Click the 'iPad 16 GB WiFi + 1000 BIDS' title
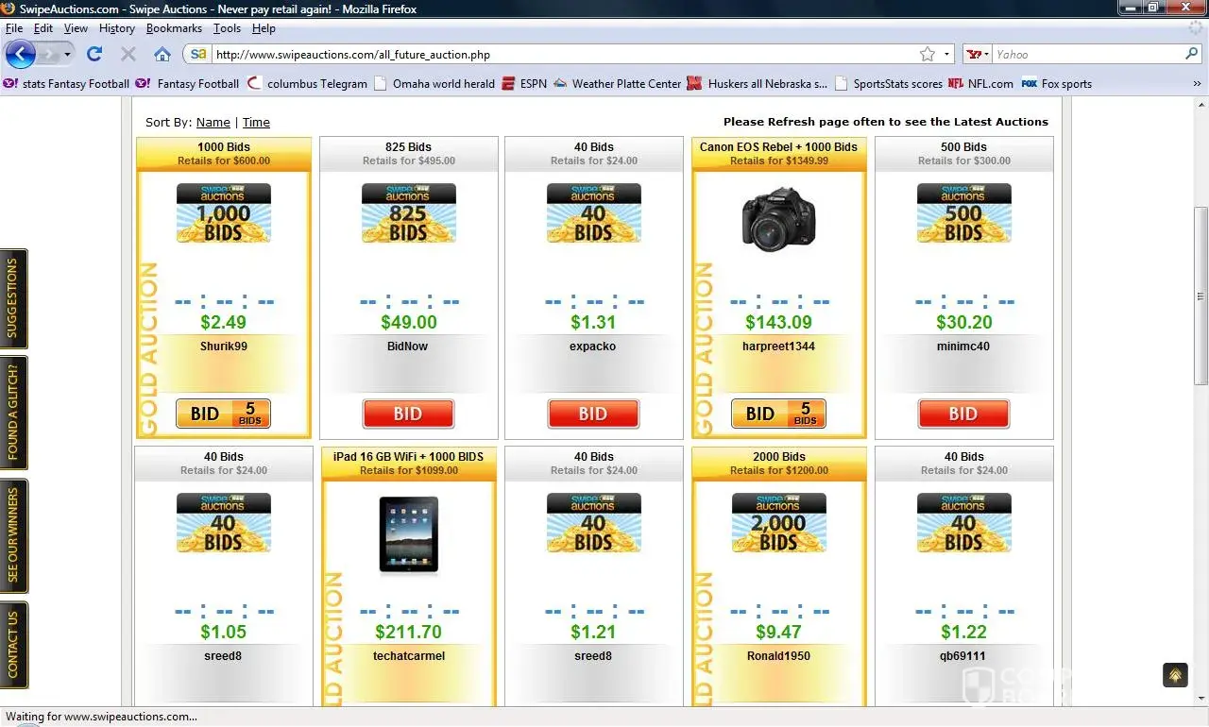Image resolution: width=1209 pixels, height=727 pixels. (408, 457)
